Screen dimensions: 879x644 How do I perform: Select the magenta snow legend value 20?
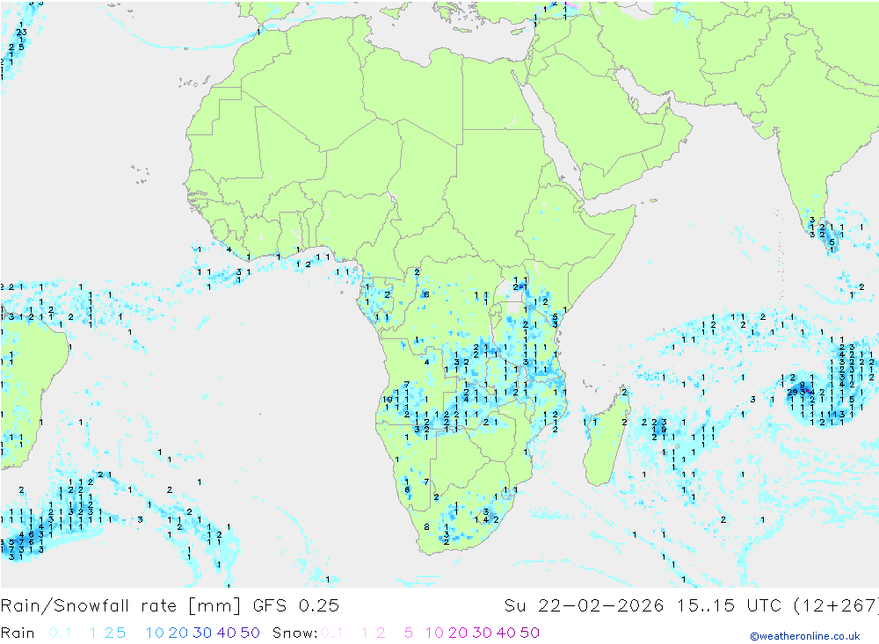point(458,633)
